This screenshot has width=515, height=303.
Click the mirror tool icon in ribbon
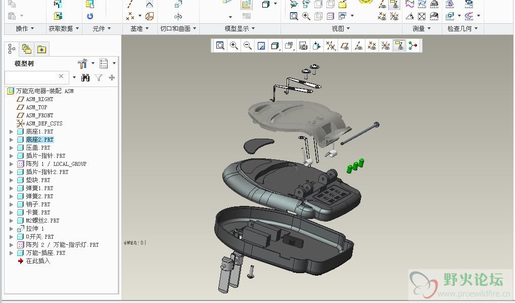[178, 16]
